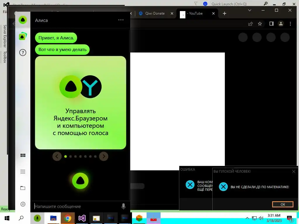The height and width of the screenshot is (224, 299).
Task: Click Visual Studio notifications filter icon
Action: (196, 3)
